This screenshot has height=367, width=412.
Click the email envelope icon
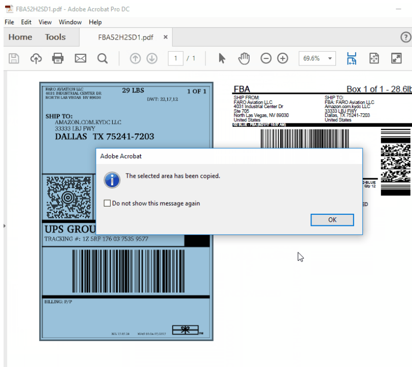point(80,58)
